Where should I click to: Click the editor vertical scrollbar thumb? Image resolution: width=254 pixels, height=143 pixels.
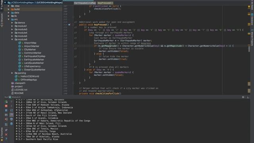[x=249, y=49]
